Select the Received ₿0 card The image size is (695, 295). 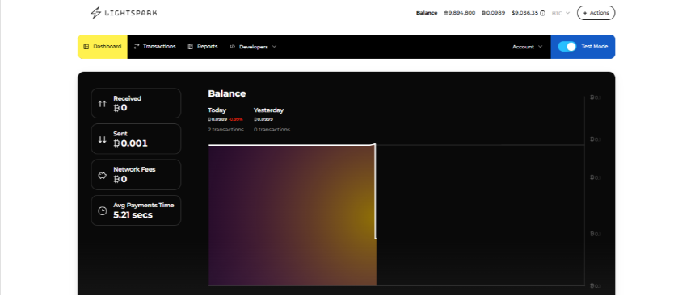tap(136, 103)
